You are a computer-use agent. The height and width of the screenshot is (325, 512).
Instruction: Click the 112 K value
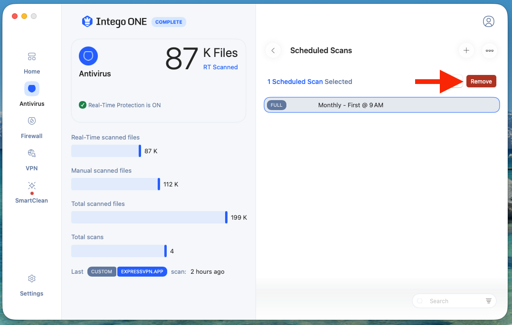click(x=171, y=185)
